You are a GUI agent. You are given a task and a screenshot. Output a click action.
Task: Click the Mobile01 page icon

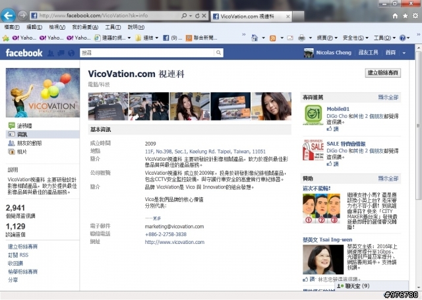(x=313, y=115)
